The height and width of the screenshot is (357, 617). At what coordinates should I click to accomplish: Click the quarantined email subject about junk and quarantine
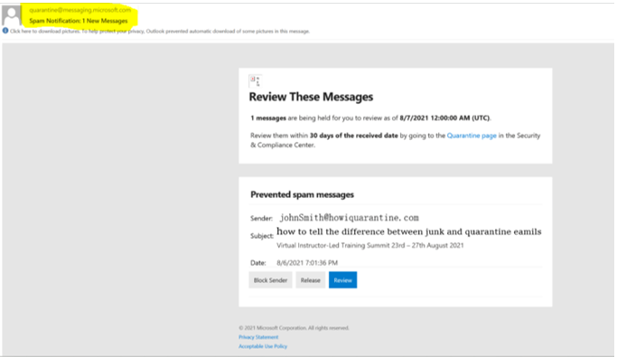(409, 232)
